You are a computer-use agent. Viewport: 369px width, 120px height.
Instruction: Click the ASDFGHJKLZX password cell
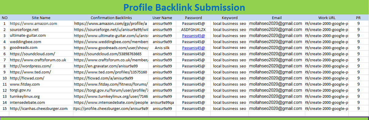[193, 29]
